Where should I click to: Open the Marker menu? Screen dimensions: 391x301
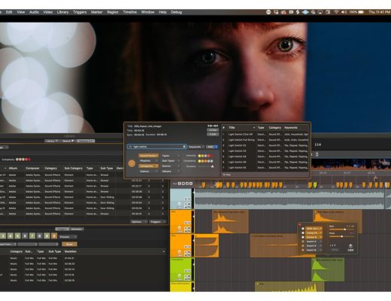click(x=97, y=12)
